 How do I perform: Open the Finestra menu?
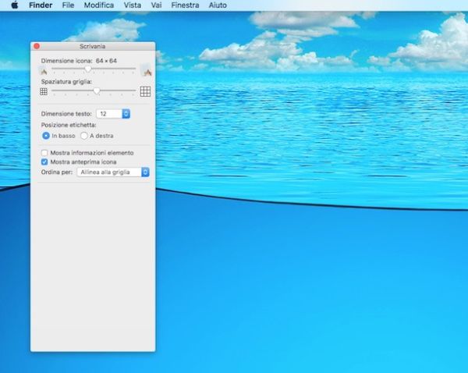[x=184, y=5]
